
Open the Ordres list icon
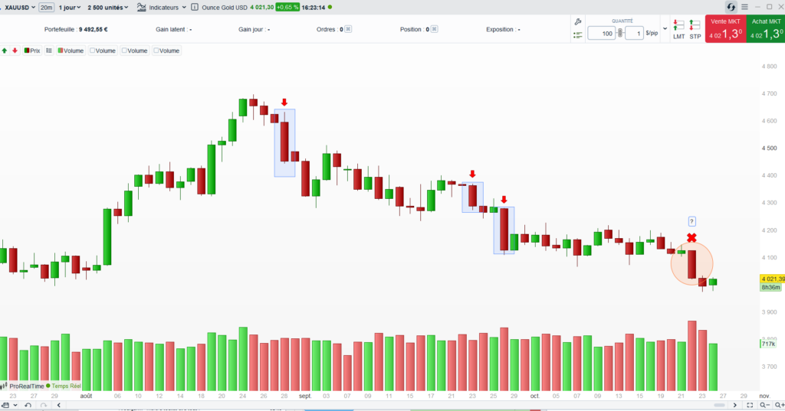[x=348, y=30]
